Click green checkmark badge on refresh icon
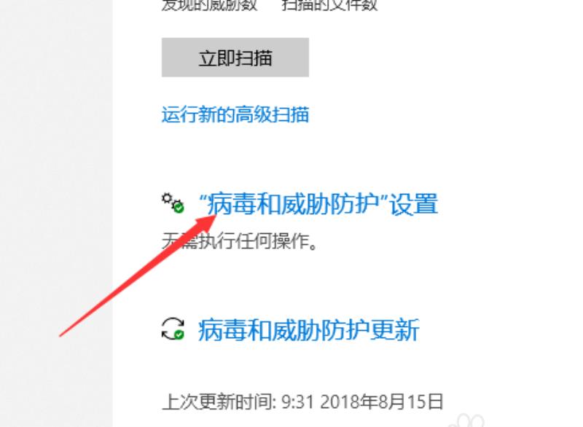Image resolution: width=583 pixels, height=427 pixels. (x=179, y=335)
